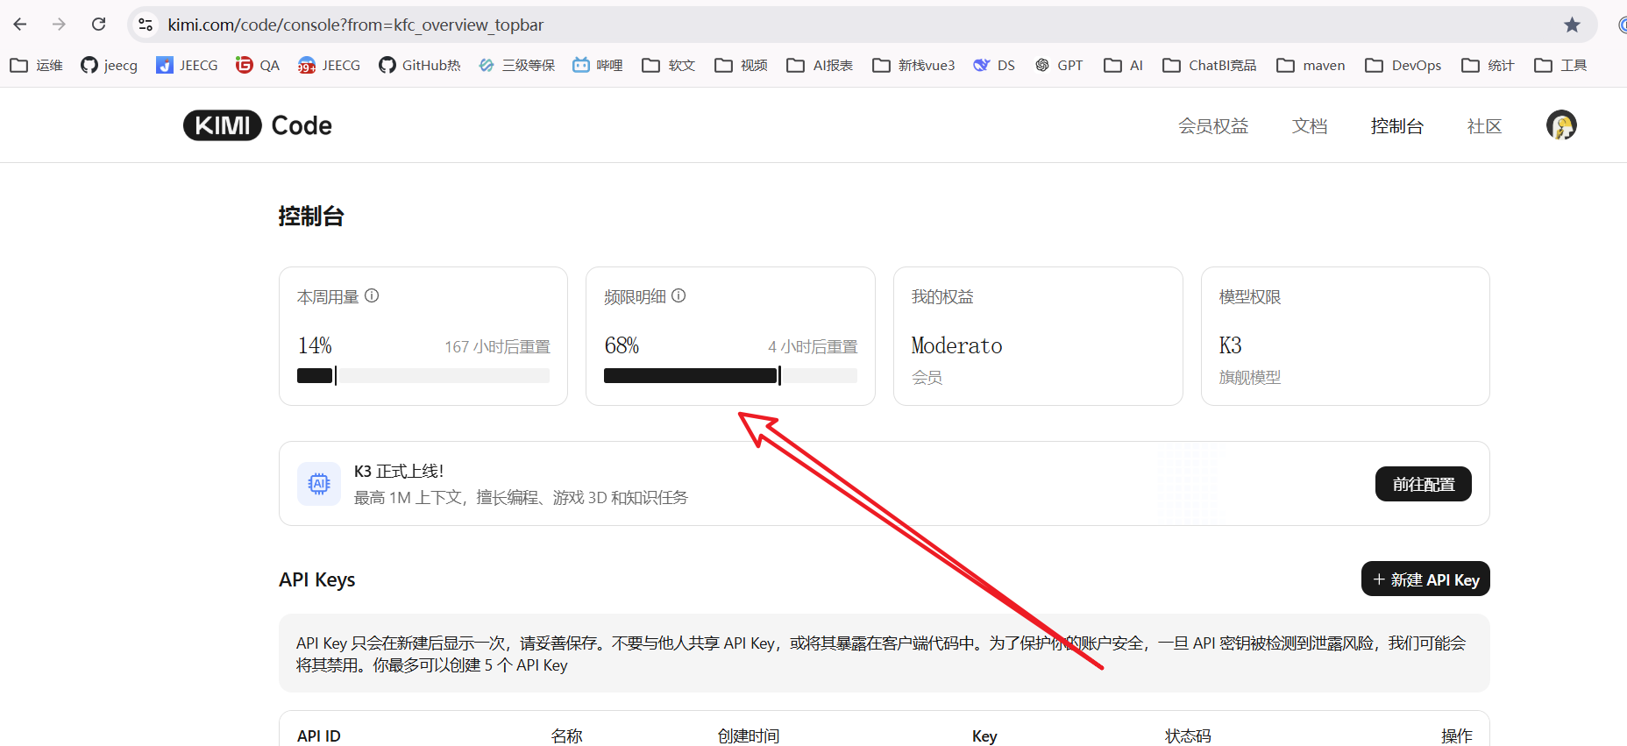This screenshot has height=746, width=1627.
Task: Open the GPT bookmark
Action: [1059, 65]
